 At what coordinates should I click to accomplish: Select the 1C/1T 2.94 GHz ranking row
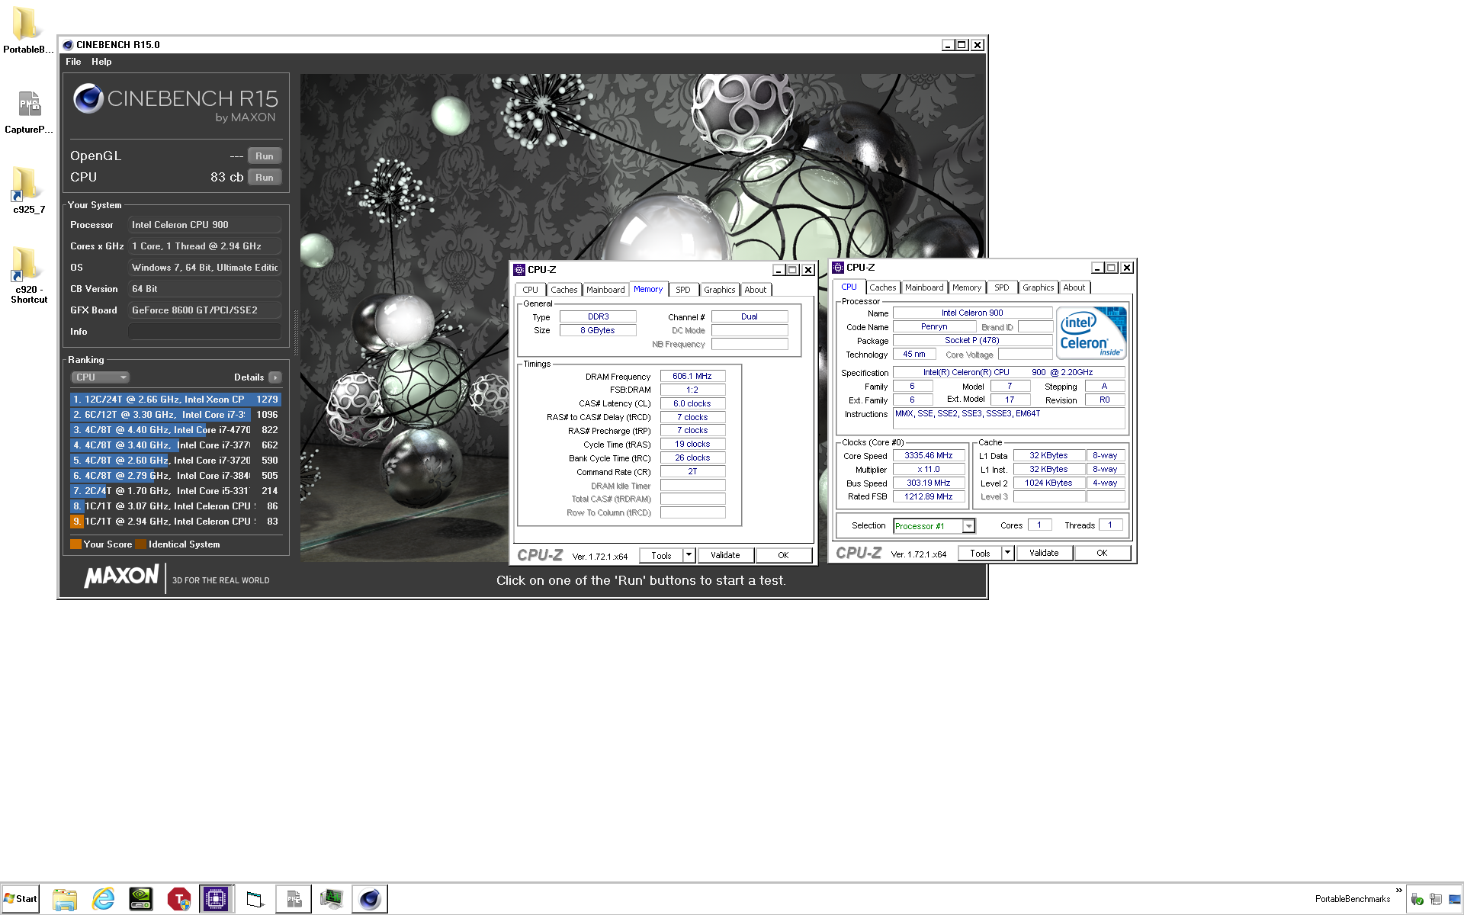pos(175,522)
